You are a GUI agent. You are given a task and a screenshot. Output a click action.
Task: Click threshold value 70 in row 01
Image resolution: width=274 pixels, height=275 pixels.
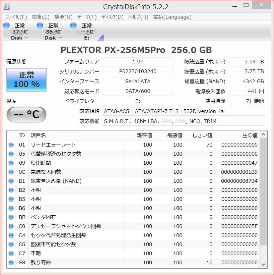point(209,145)
